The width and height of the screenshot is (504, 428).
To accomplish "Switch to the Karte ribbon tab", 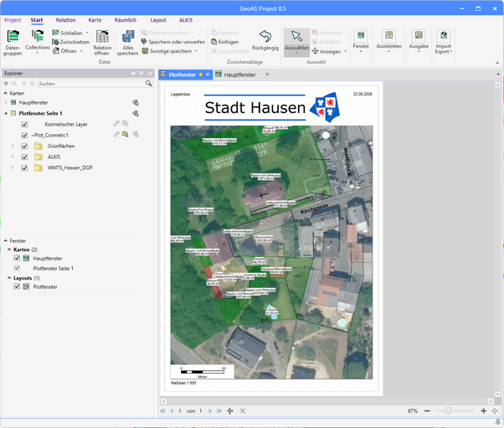I will click(95, 20).
